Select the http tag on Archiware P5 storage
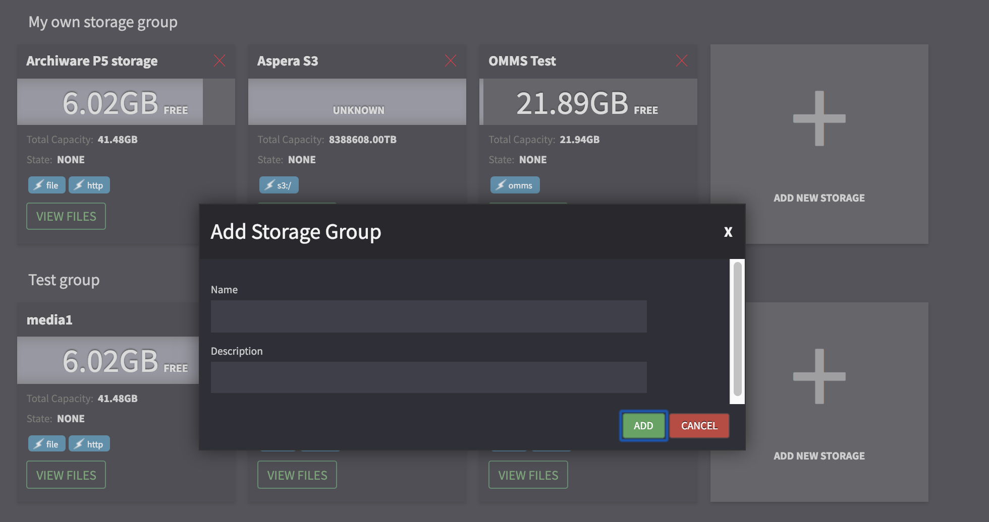This screenshot has width=989, height=522. (89, 185)
